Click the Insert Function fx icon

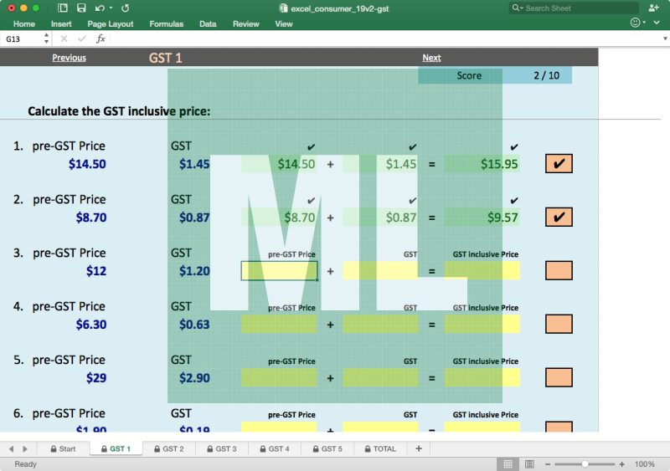point(100,38)
